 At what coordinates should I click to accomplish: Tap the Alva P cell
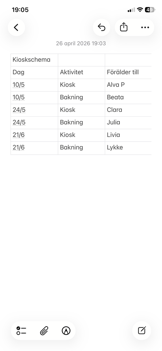(128, 85)
